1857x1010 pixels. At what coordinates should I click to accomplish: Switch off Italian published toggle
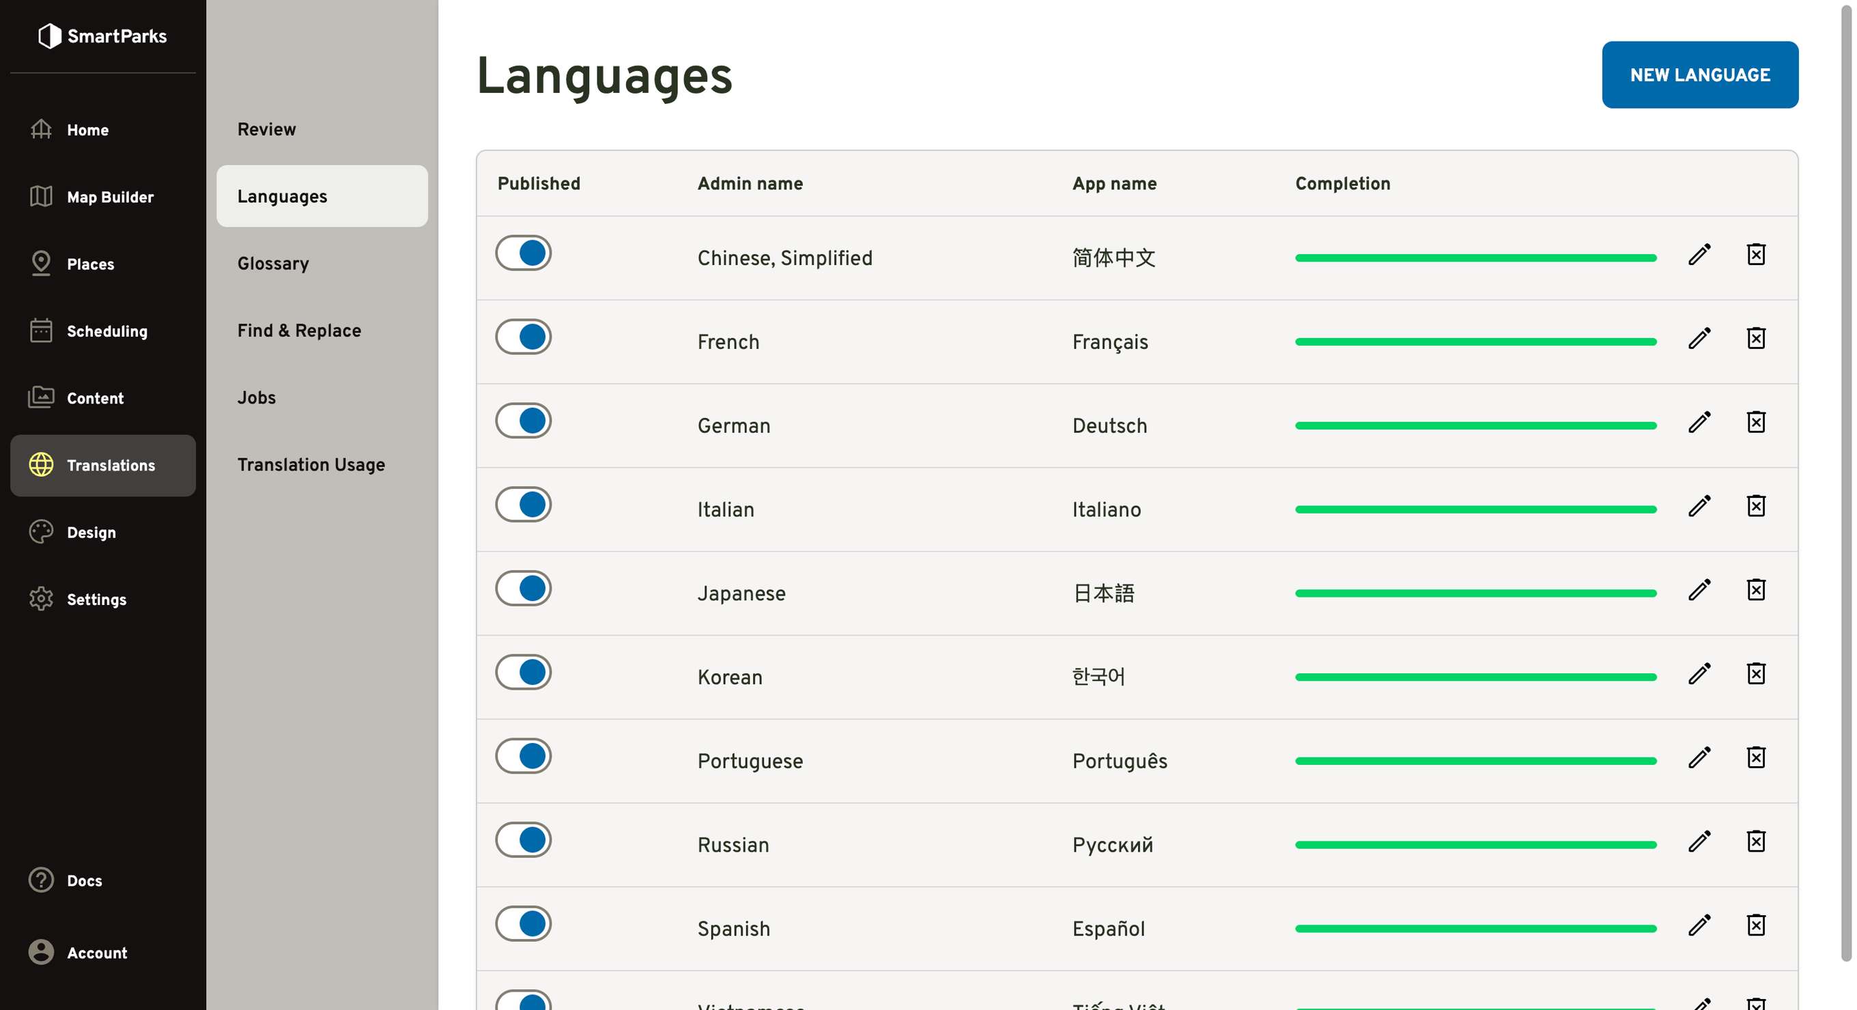tap(524, 505)
